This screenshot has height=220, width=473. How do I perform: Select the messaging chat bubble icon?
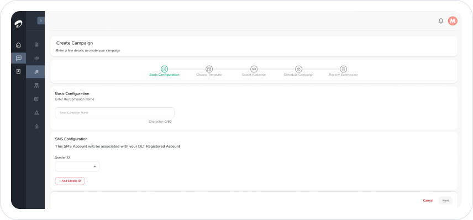pos(18,58)
